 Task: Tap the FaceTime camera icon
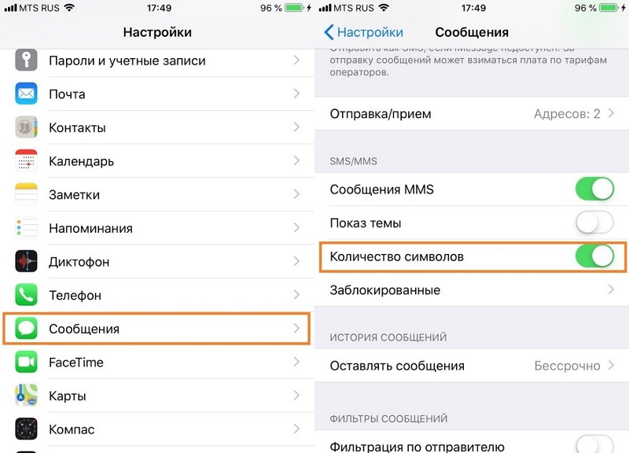point(26,363)
